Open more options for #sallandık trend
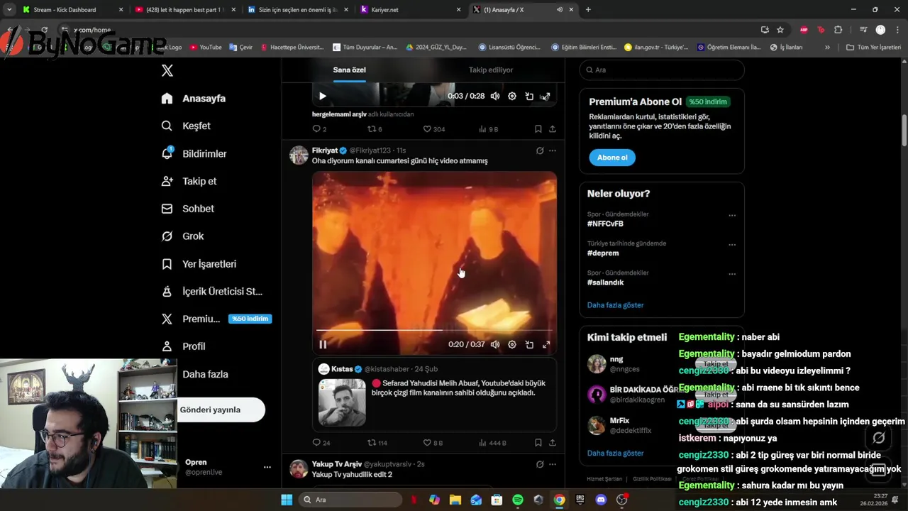This screenshot has width=908, height=511. coord(732,274)
